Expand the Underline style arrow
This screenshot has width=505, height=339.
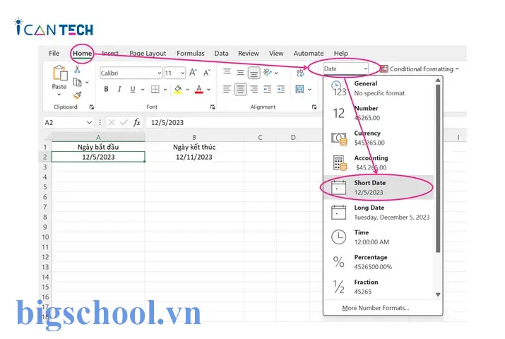[x=143, y=90]
